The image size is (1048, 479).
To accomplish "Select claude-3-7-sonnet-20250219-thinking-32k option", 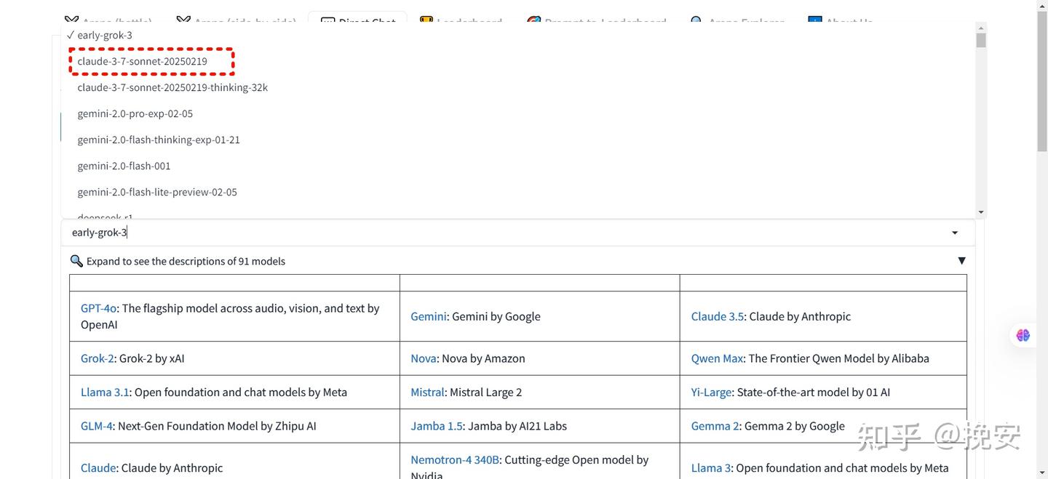I will point(172,87).
